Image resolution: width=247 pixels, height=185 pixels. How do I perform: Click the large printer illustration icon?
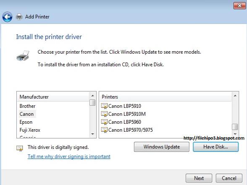[23, 55]
